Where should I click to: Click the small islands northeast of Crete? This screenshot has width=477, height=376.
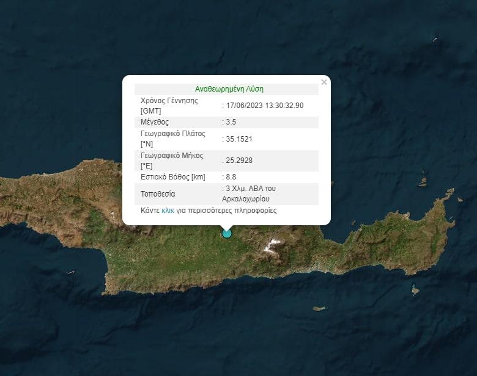click(x=423, y=181)
